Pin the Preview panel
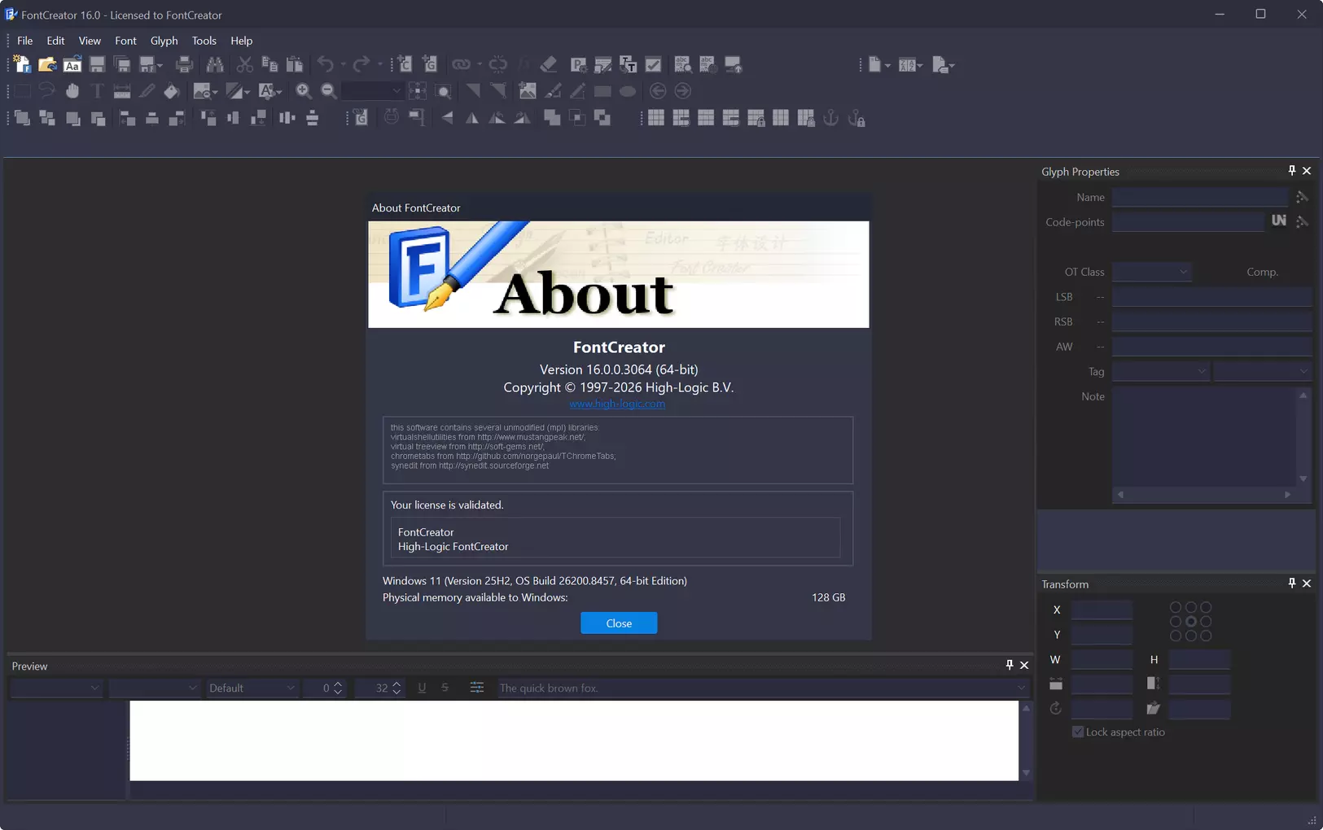Viewport: 1323px width, 830px height. pos(1010,665)
